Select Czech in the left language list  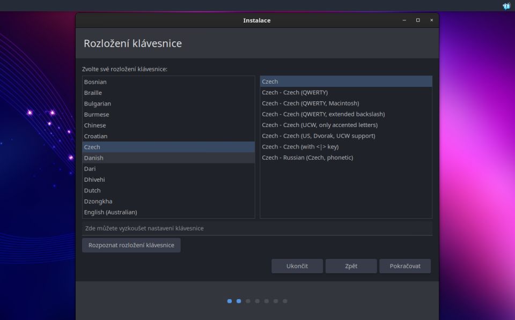click(168, 147)
